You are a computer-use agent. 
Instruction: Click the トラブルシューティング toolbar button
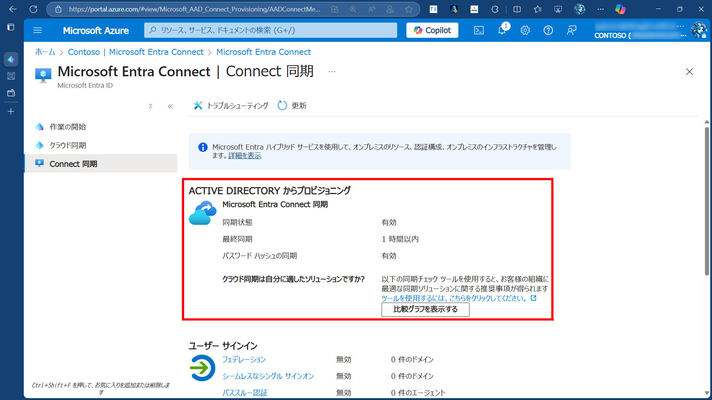[x=231, y=106]
